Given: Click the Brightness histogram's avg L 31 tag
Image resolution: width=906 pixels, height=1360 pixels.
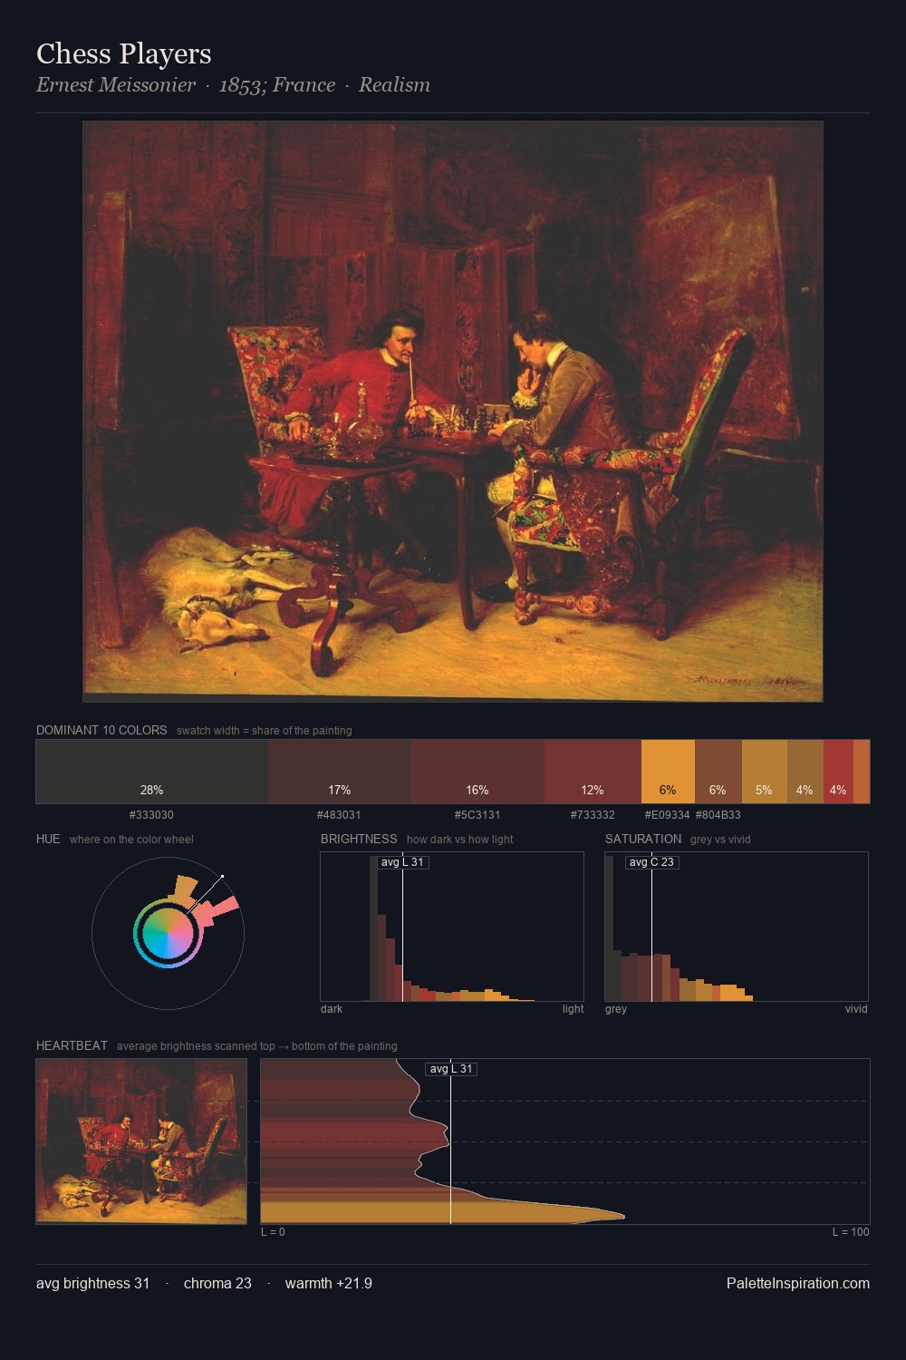Looking at the screenshot, I should pyautogui.click(x=403, y=862).
